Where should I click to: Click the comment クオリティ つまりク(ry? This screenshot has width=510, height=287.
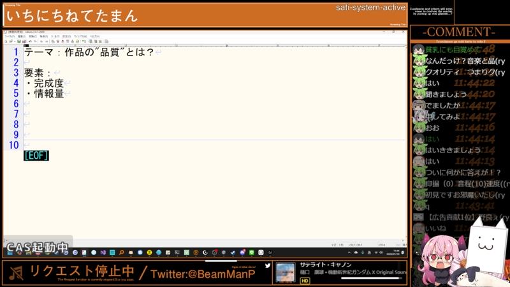pos(465,72)
